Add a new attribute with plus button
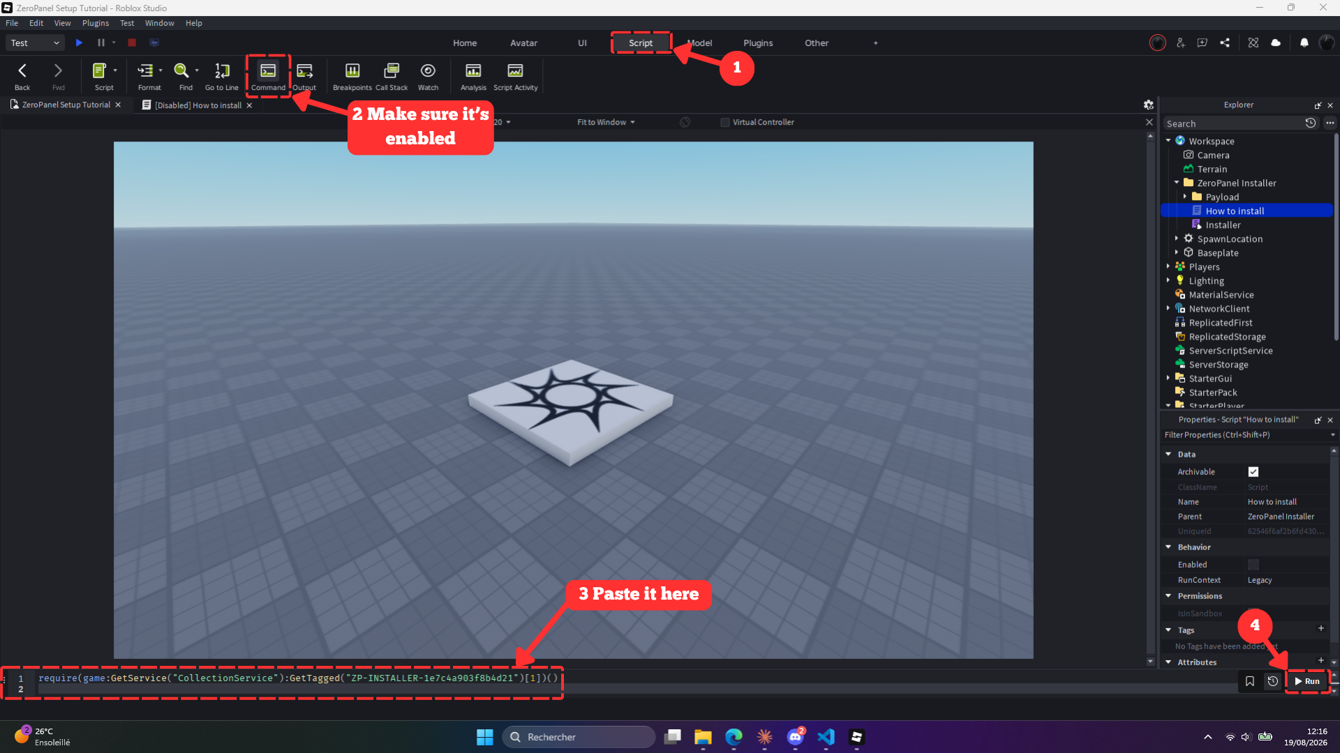The image size is (1340, 753). 1320,660
